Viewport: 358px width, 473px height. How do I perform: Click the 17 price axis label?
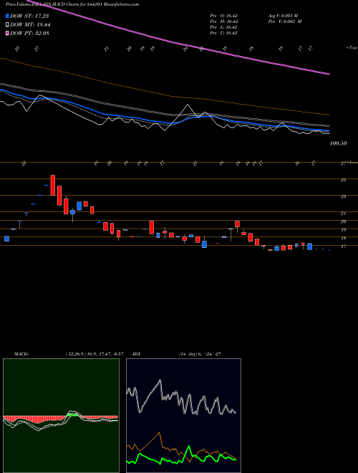tap(343, 247)
